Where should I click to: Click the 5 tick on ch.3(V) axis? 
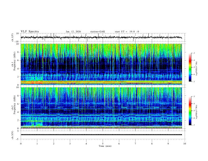(18, 131)
